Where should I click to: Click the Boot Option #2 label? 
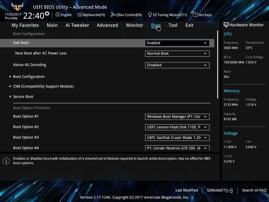click(x=26, y=127)
